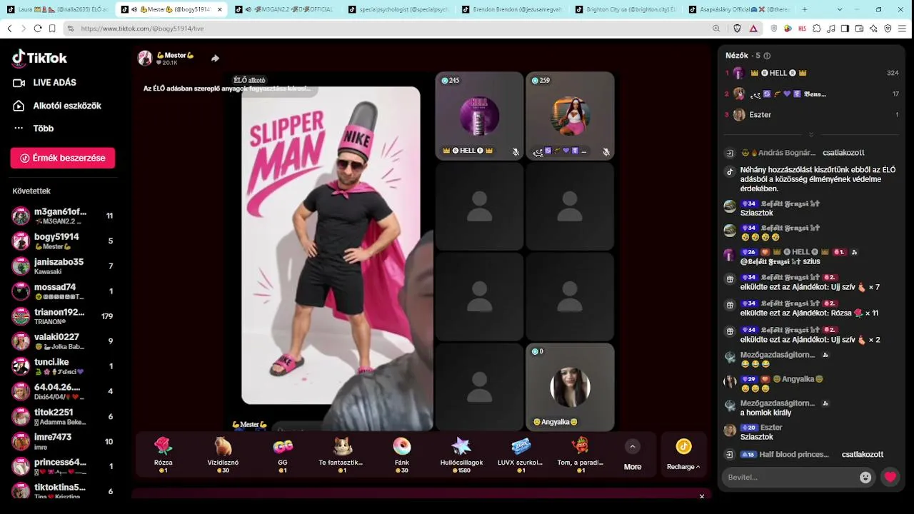Click the Érmék beszerzése button
Screen dimensions: 914x514
point(63,158)
